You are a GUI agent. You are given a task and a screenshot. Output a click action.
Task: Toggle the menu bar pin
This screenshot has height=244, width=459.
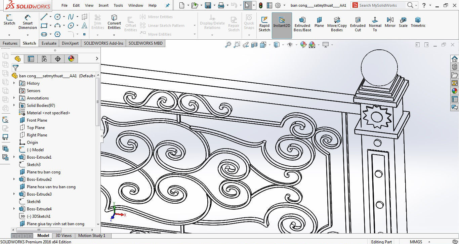pos(168,5)
